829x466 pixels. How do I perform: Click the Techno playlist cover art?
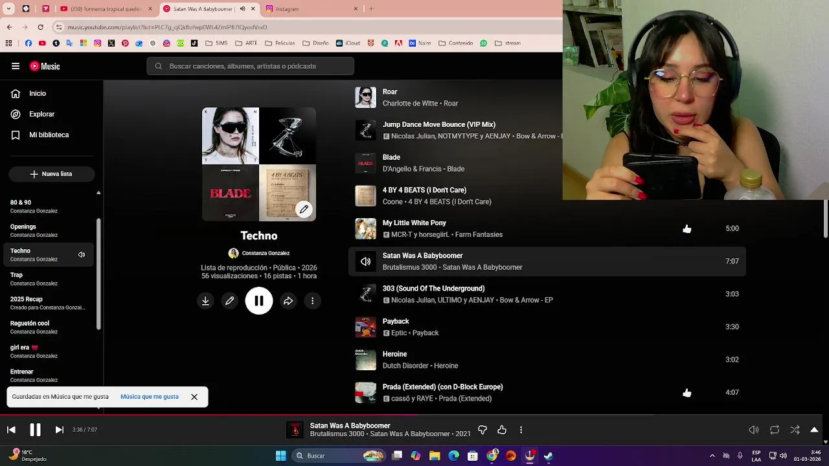(259, 164)
